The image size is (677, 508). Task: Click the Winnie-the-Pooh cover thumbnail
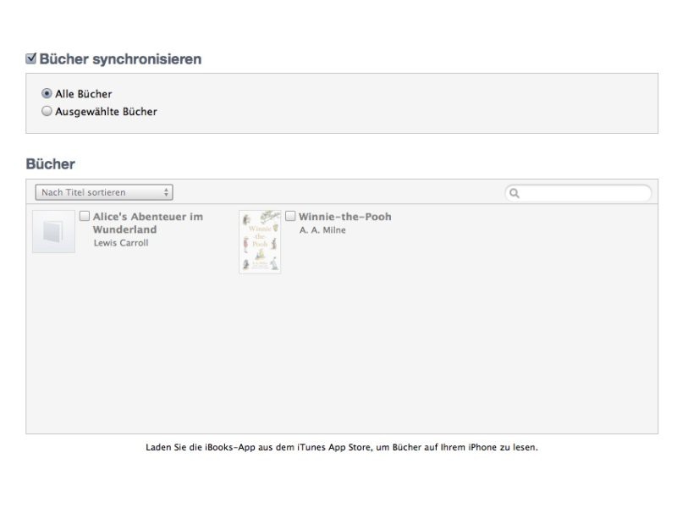[260, 241]
